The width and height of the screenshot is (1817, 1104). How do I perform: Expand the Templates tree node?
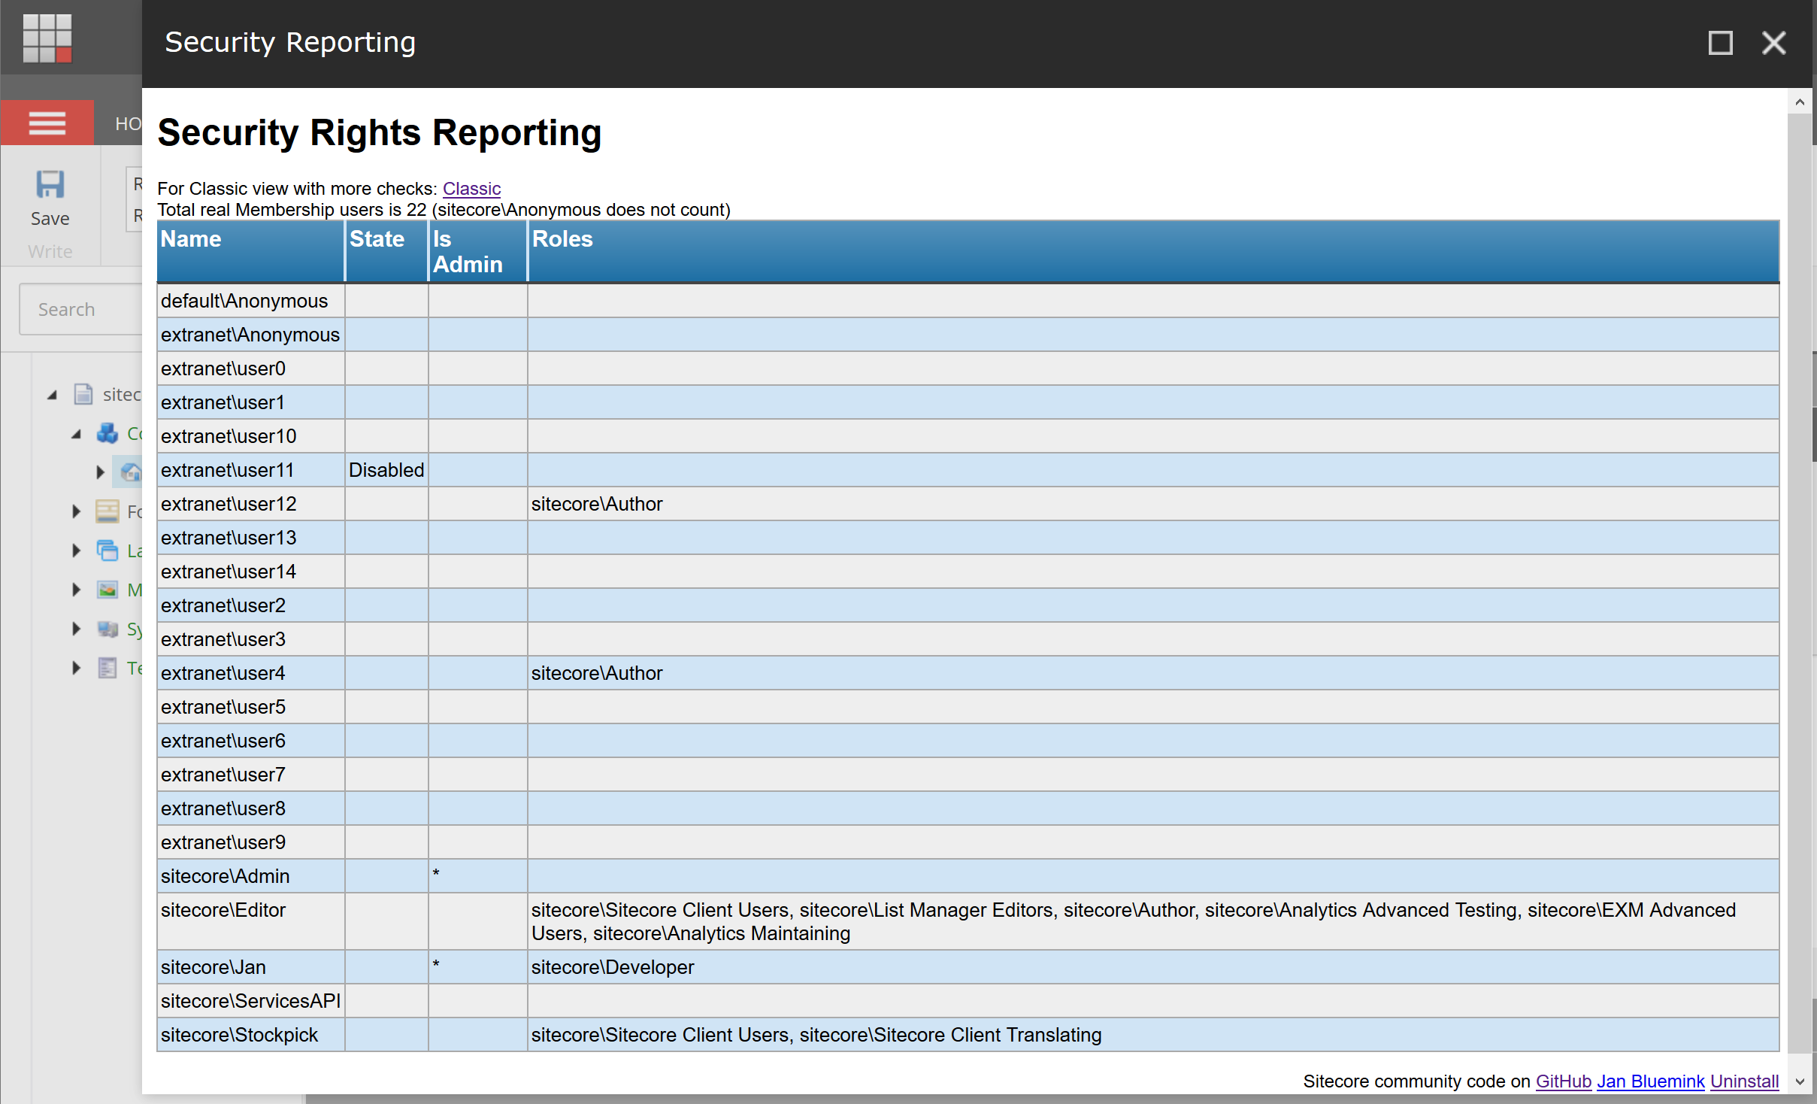(x=76, y=668)
